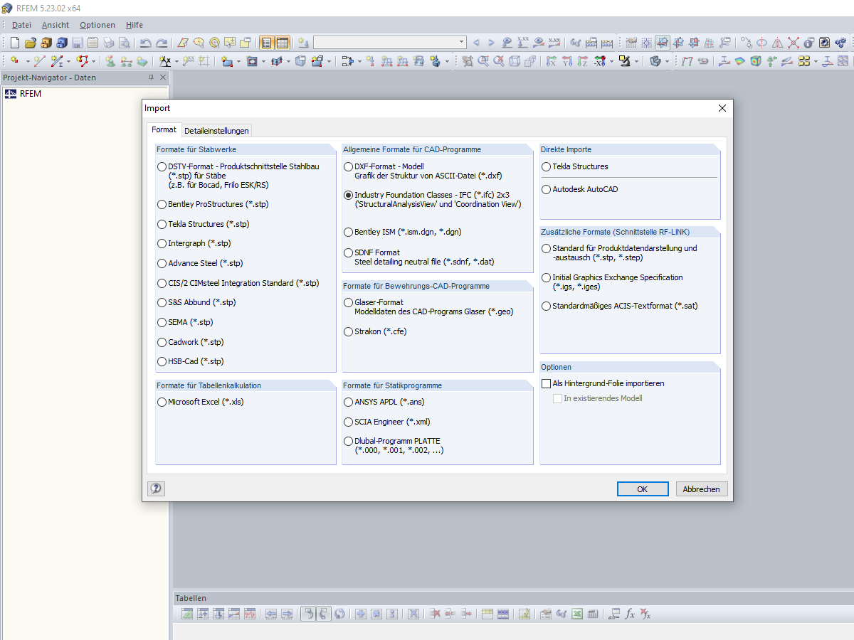Viewport: 854px width, 640px height.
Task: Open the Optionen menu
Action: (97, 25)
